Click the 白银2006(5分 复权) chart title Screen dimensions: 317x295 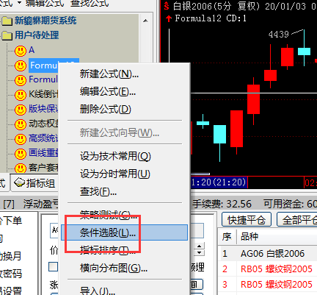pos(216,6)
